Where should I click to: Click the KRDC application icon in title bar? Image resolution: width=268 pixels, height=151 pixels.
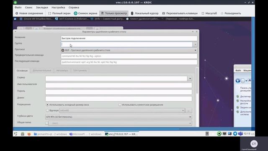point(15,3)
